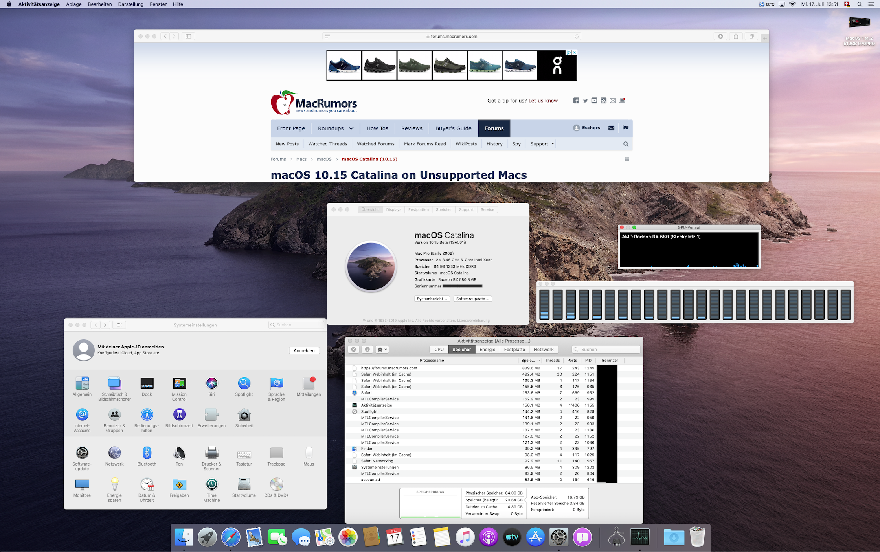
Task: Open Photos app in the Dock
Action: (x=348, y=537)
